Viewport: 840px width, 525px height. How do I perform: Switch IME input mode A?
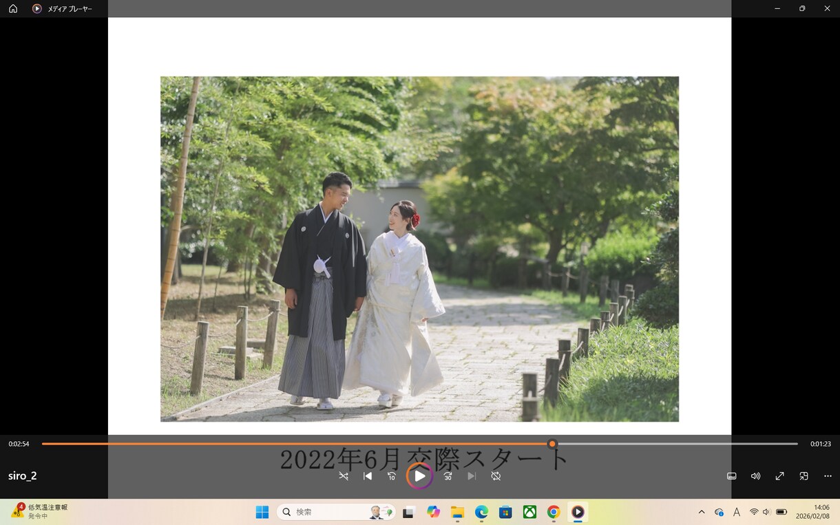coord(737,512)
